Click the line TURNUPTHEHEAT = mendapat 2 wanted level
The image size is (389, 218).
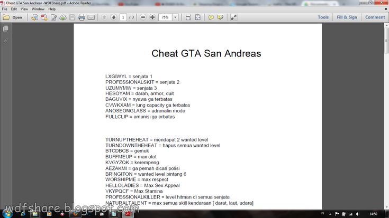[157, 140]
